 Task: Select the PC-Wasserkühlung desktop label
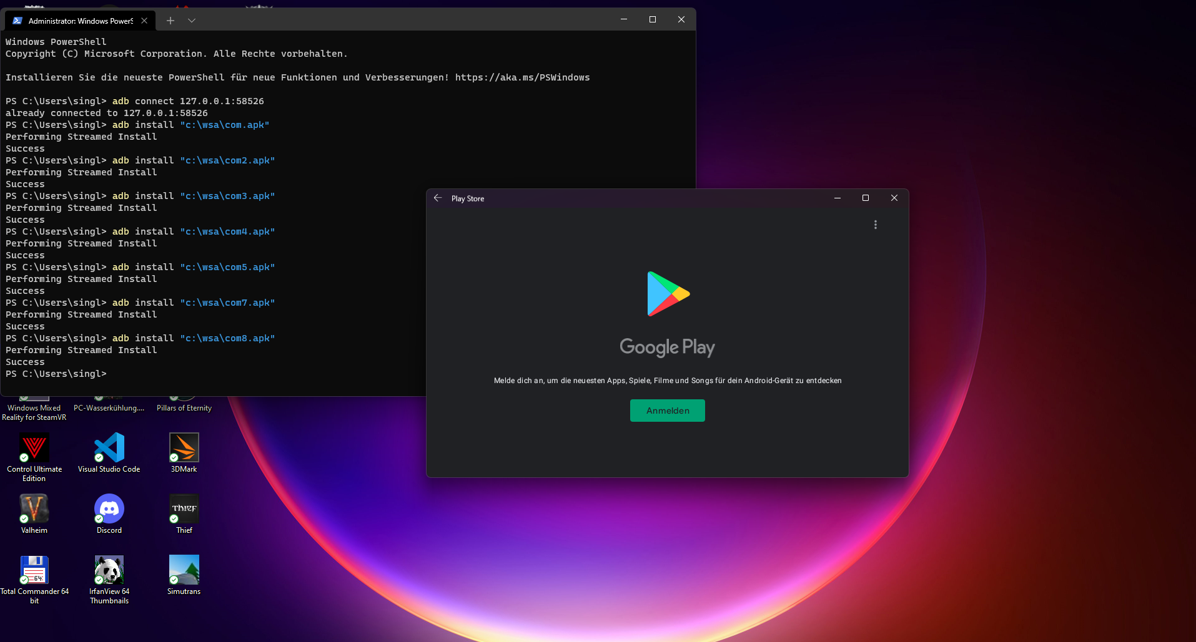tap(109, 408)
